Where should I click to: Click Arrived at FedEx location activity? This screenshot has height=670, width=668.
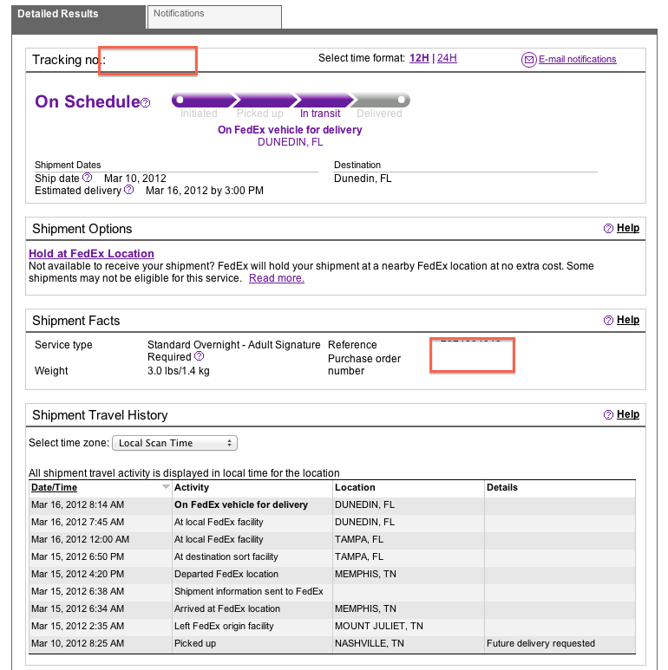pyautogui.click(x=227, y=609)
